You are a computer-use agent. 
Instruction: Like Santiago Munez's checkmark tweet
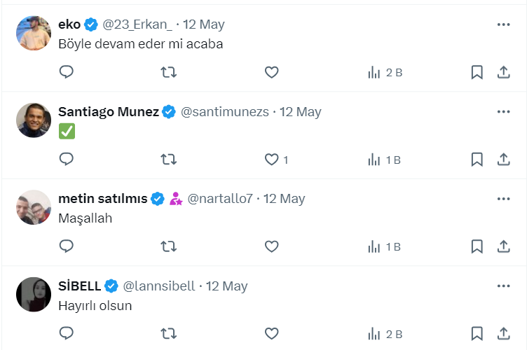[x=272, y=160]
